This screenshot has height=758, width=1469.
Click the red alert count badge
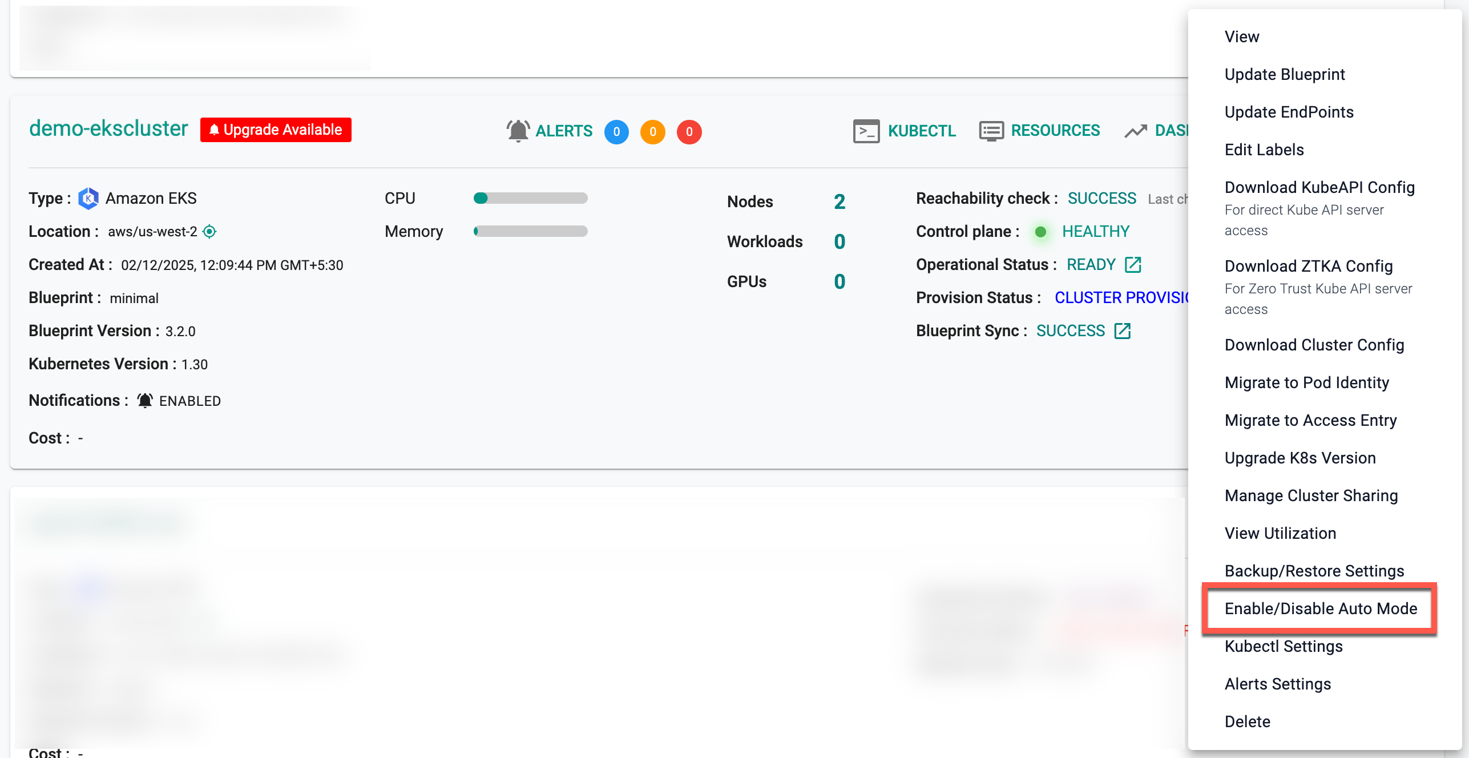click(x=689, y=132)
